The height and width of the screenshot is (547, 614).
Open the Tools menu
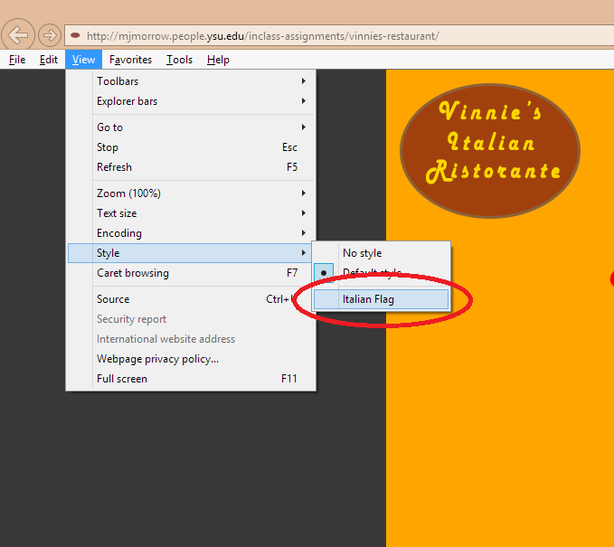(179, 60)
